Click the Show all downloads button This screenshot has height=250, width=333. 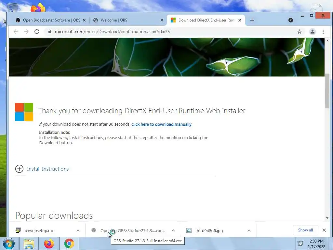point(305,230)
